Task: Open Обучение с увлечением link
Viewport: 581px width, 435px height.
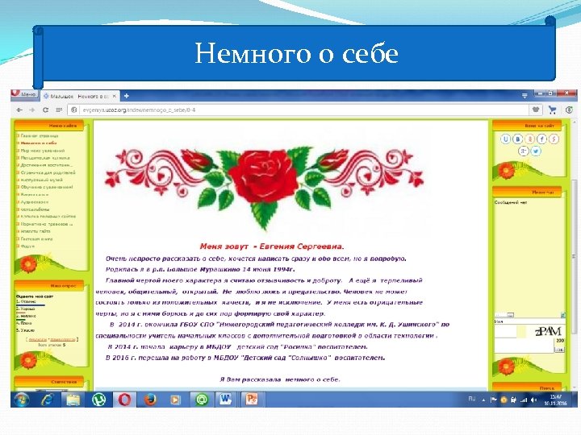Action: [47, 187]
